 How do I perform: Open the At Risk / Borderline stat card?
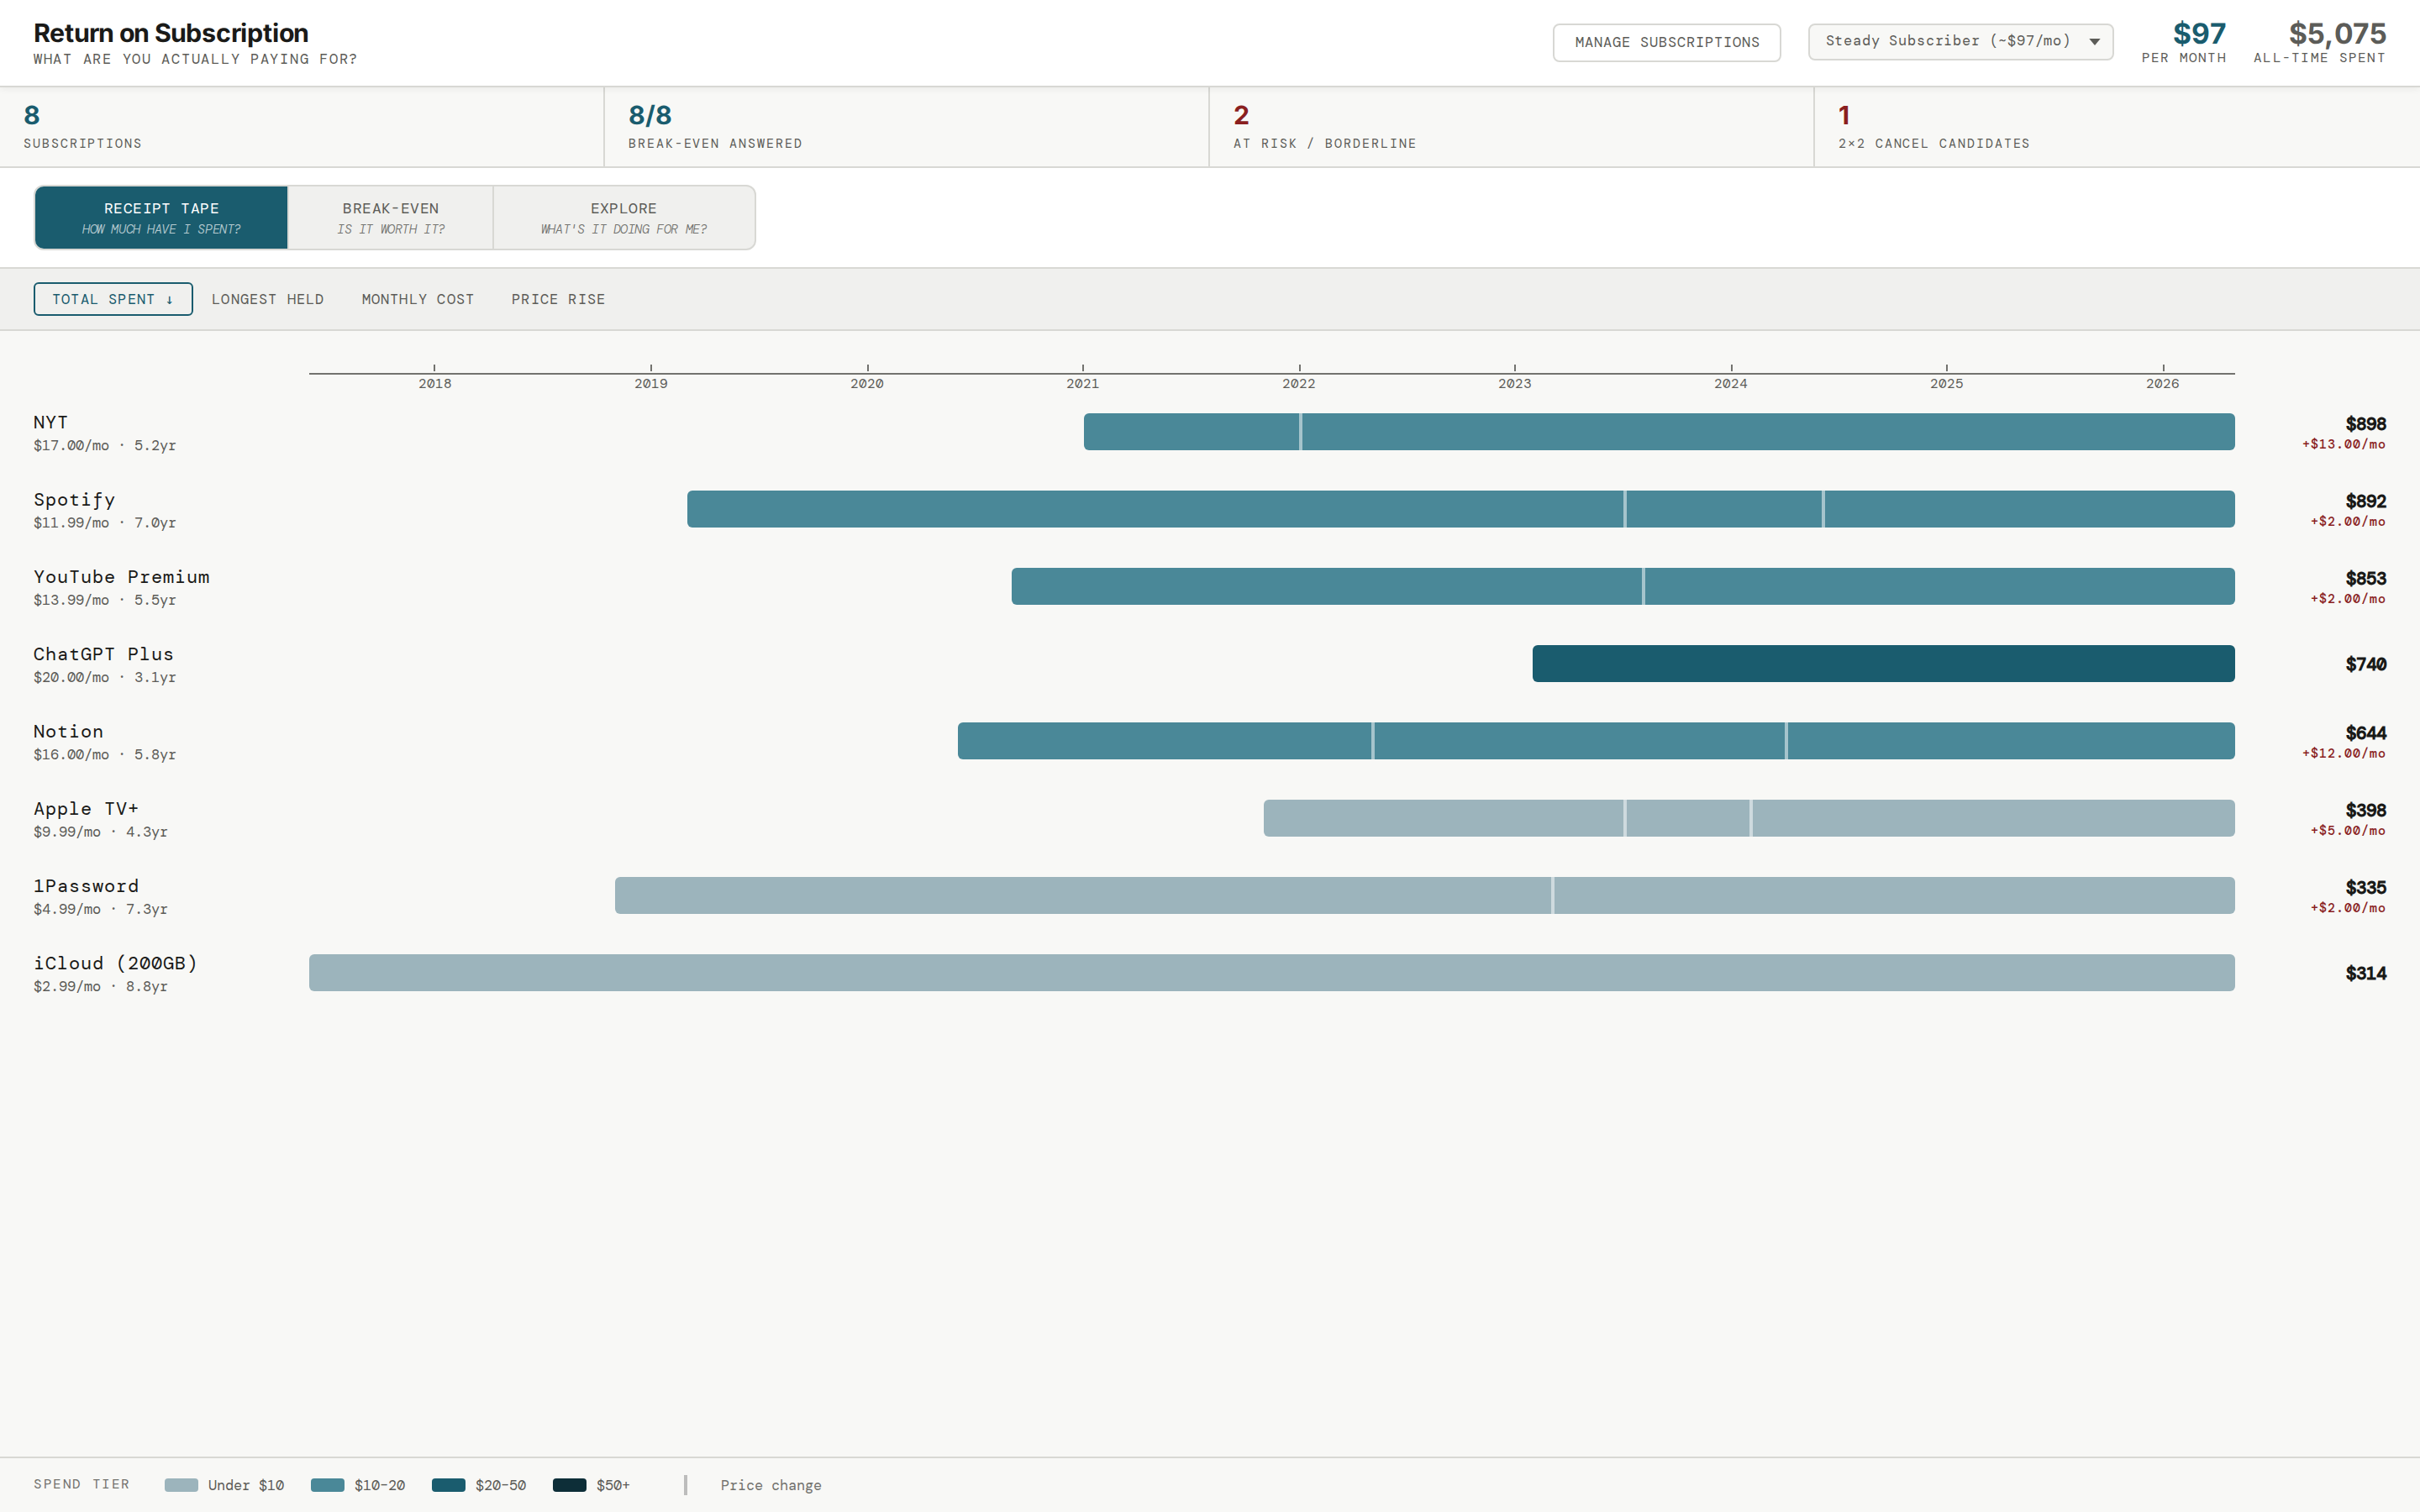tap(1510, 126)
